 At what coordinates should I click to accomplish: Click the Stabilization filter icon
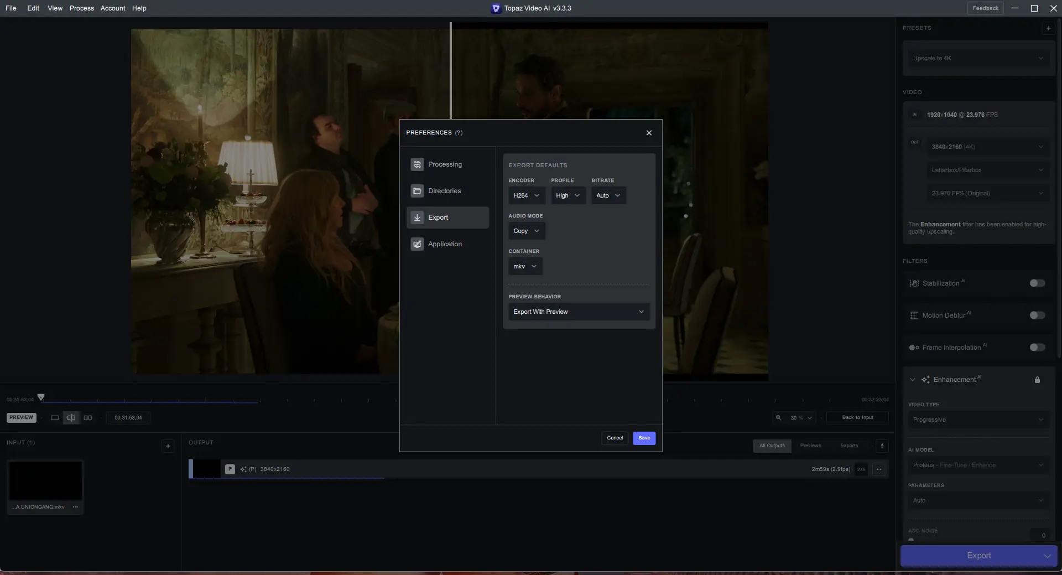(914, 283)
